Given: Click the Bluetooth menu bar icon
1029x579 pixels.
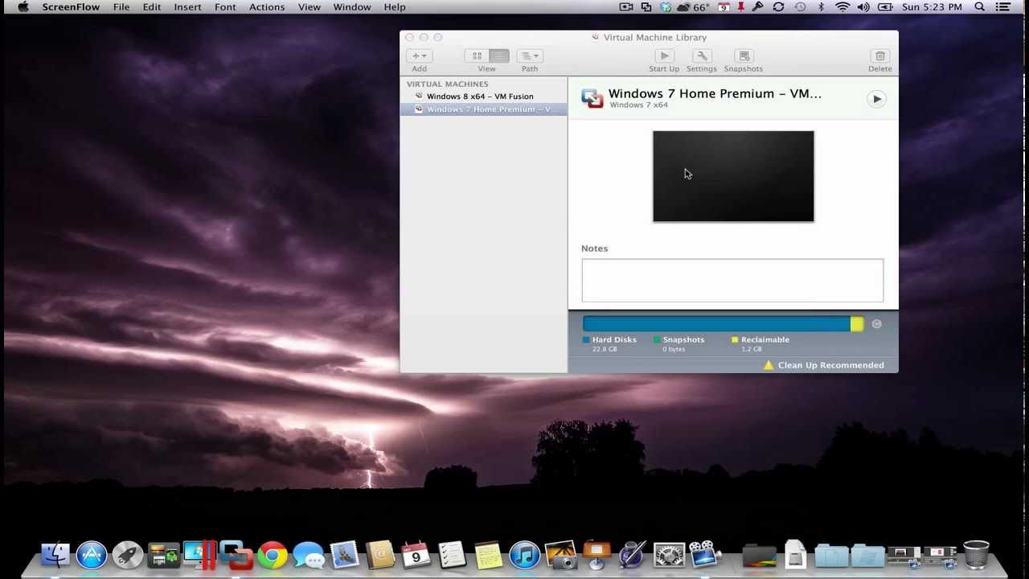Looking at the screenshot, I should (x=821, y=7).
